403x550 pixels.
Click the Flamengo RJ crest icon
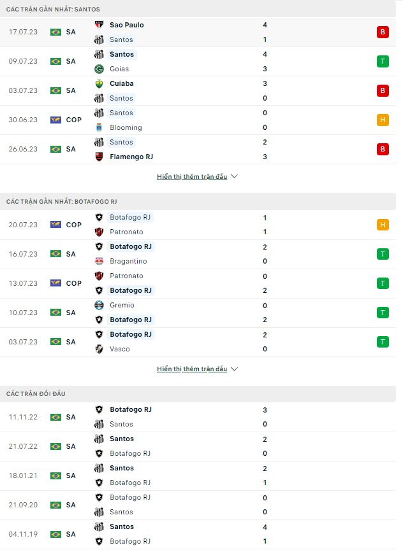[x=99, y=157]
